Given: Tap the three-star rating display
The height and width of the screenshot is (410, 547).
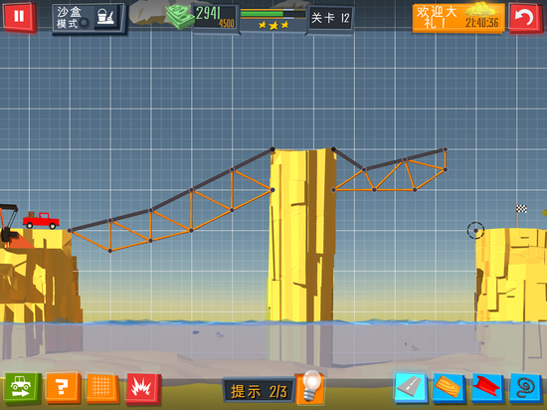Looking at the screenshot, I should [x=273, y=25].
